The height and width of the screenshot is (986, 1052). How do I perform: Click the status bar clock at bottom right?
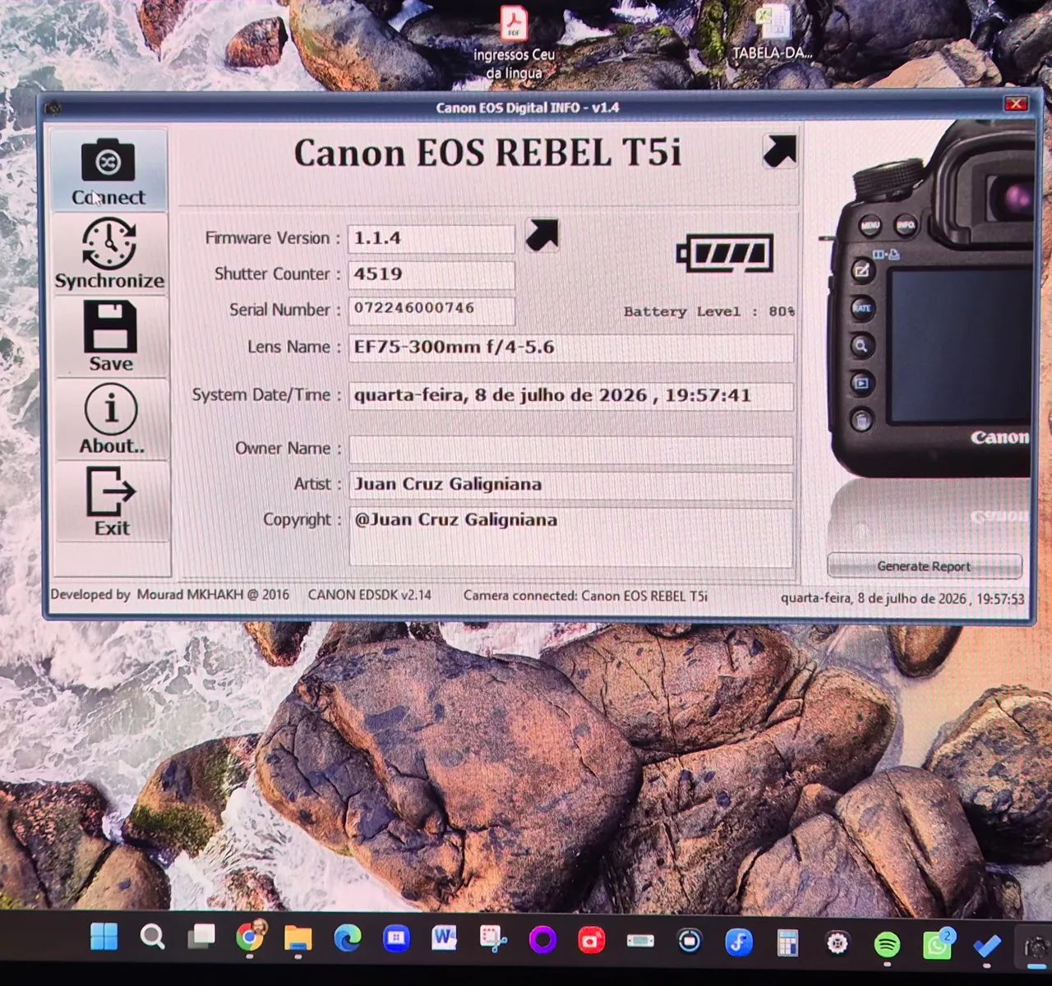(x=902, y=599)
